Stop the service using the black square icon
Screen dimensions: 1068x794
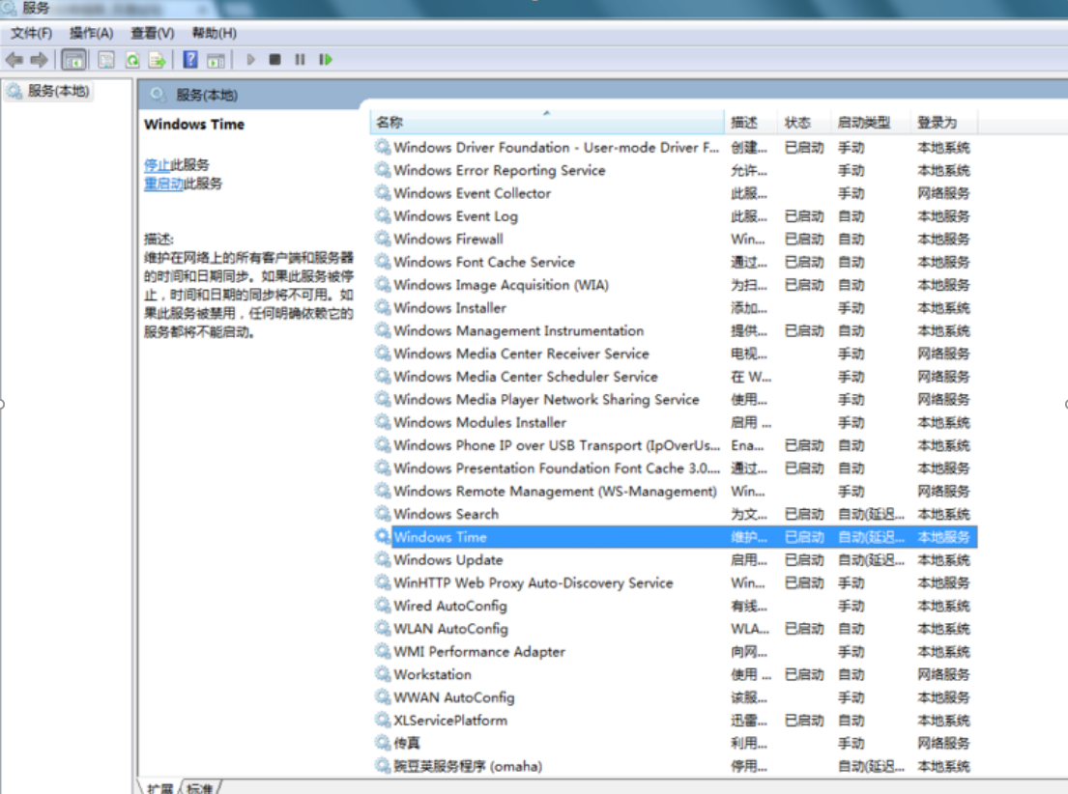(275, 61)
